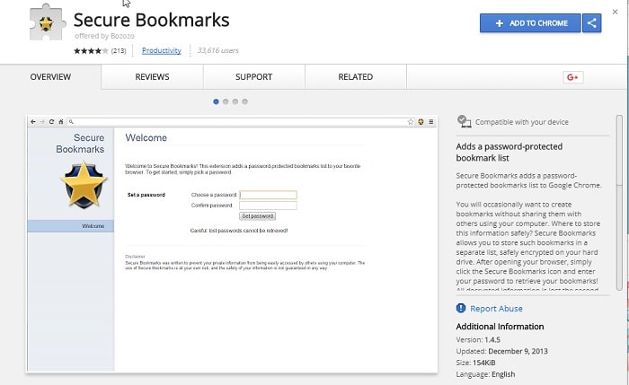This screenshot has height=385, width=629.
Task: Click 'Compatible with your device' text
Action: click(522, 122)
